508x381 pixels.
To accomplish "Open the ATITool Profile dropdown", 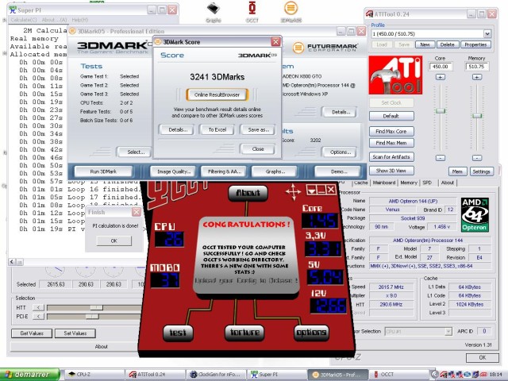I will (x=487, y=33).
